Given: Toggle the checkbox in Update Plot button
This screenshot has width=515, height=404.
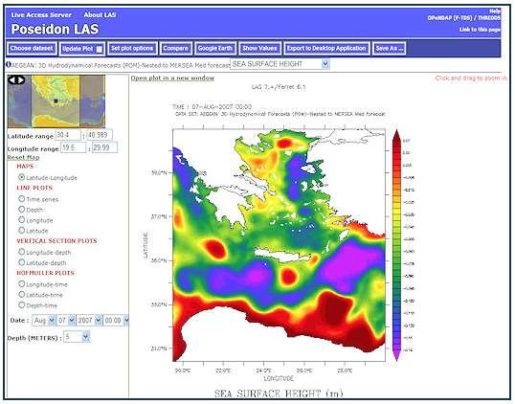Looking at the screenshot, I should pos(100,49).
